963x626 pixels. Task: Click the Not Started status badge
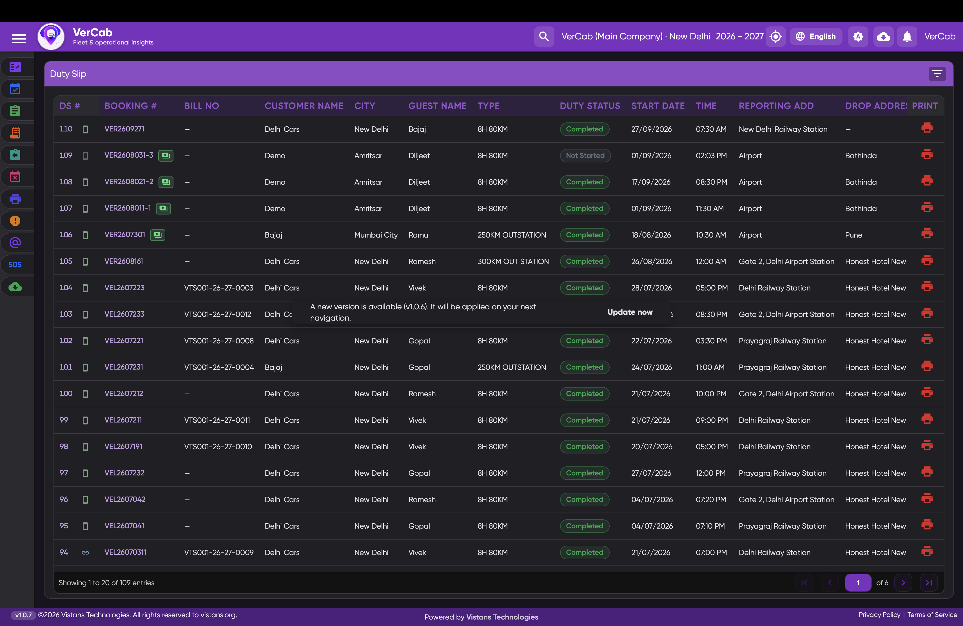(585, 155)
